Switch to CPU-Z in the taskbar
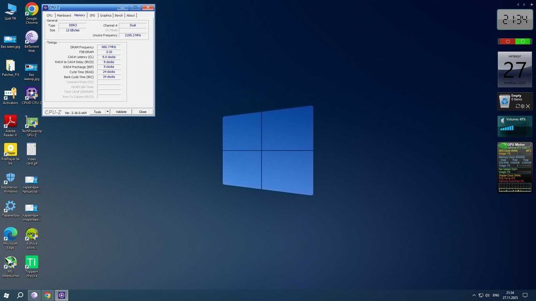Image resolution: width=536 pixels, height=301 pixels. coord(62,295)
